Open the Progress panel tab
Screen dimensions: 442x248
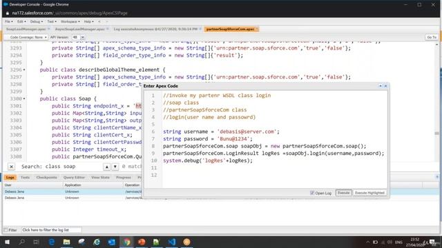(124, 178)
